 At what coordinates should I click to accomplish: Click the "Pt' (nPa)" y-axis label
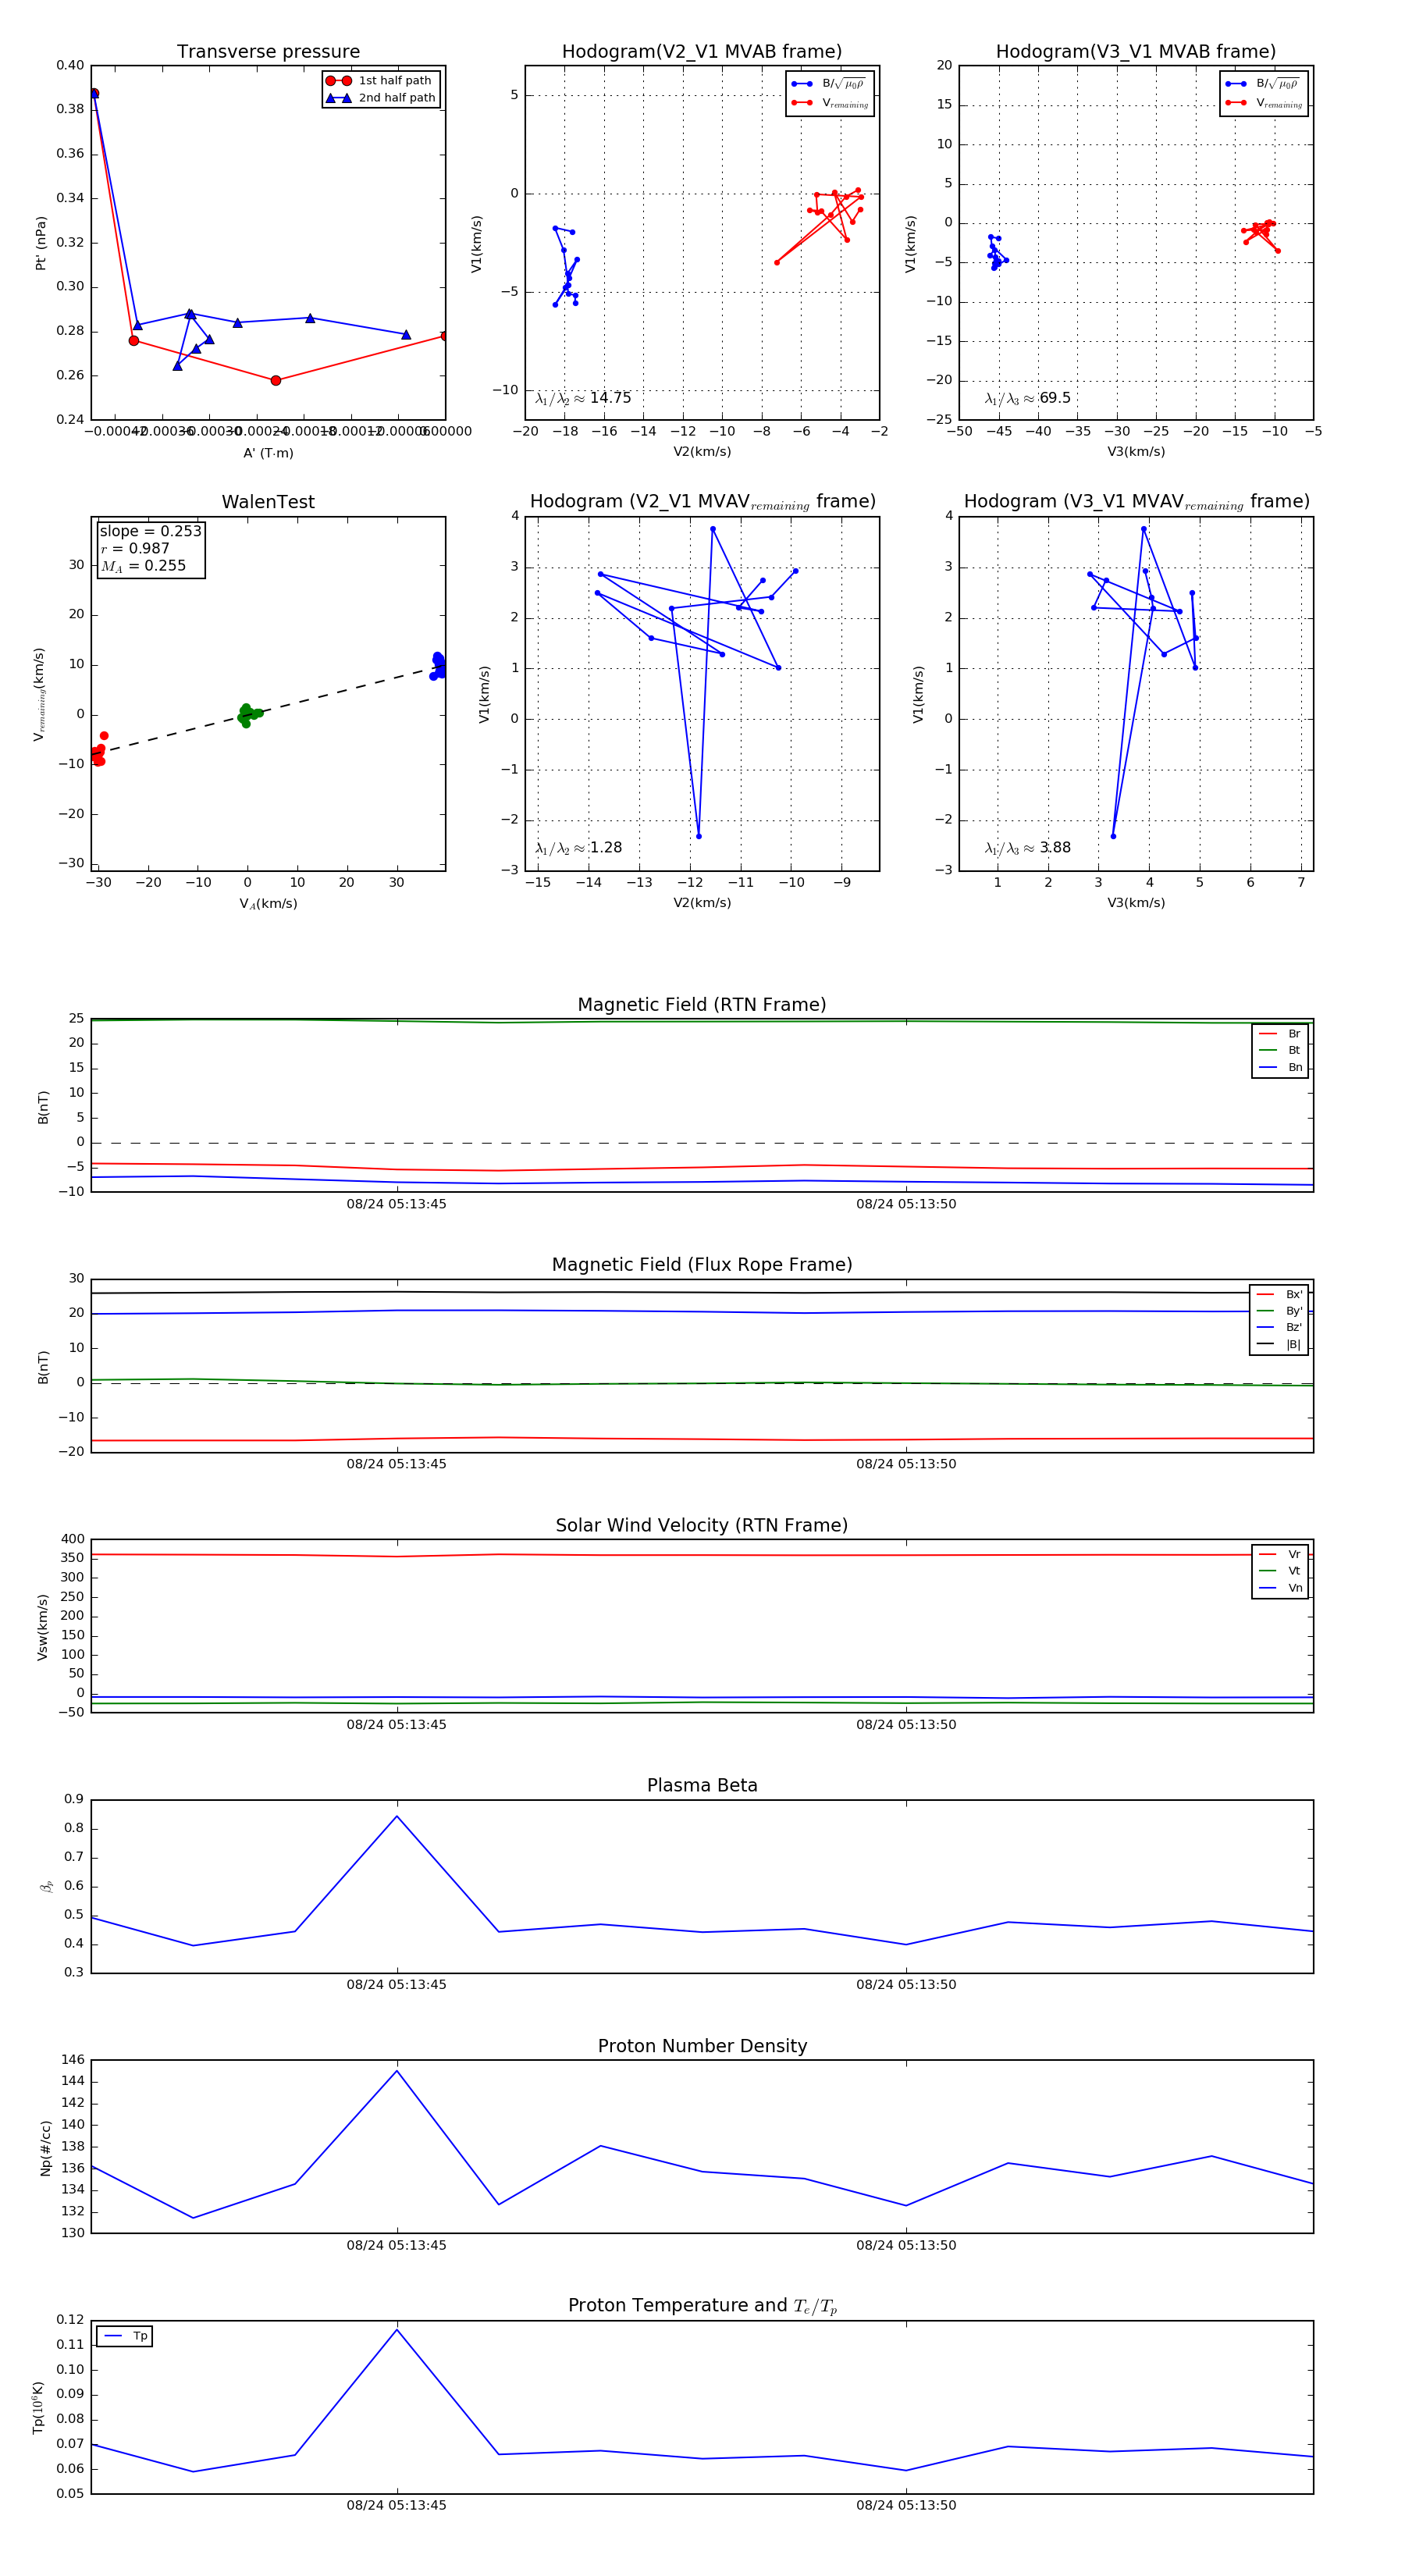pos(41,243)
